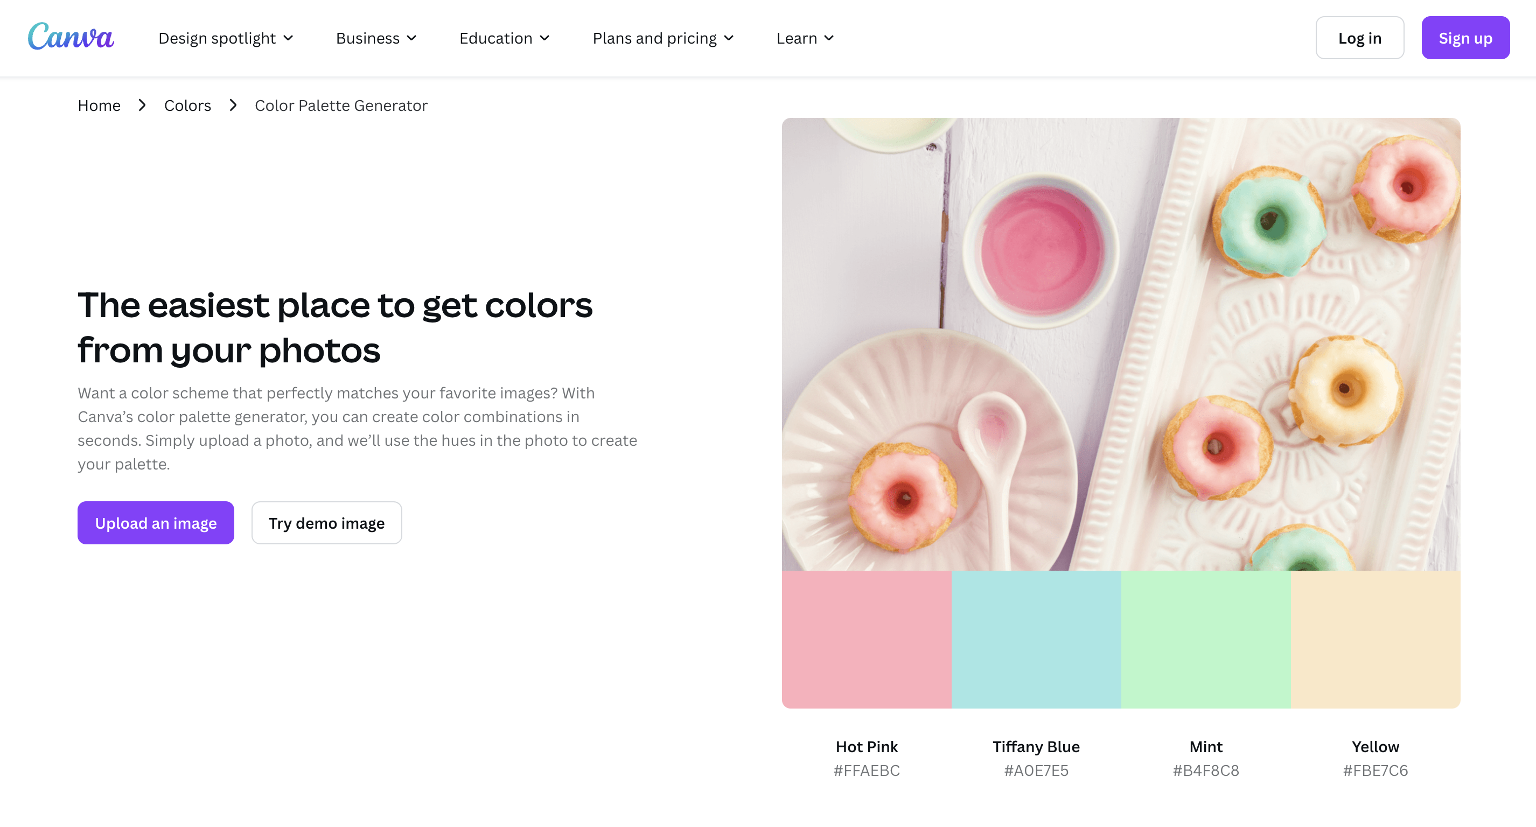Open the Education menu
The height and width of the screenshot is (827, 1536).
coord(505,38)
